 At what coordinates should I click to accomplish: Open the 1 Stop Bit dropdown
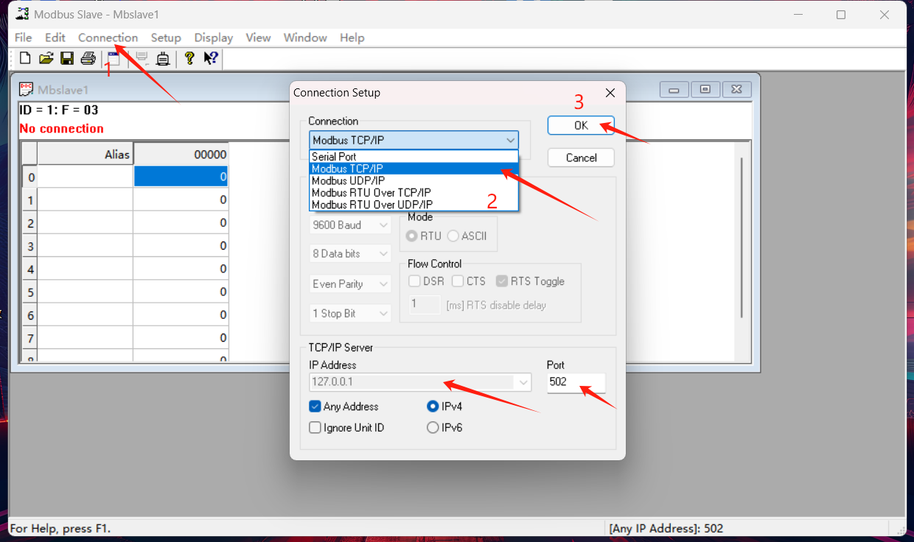pos(351,314)
